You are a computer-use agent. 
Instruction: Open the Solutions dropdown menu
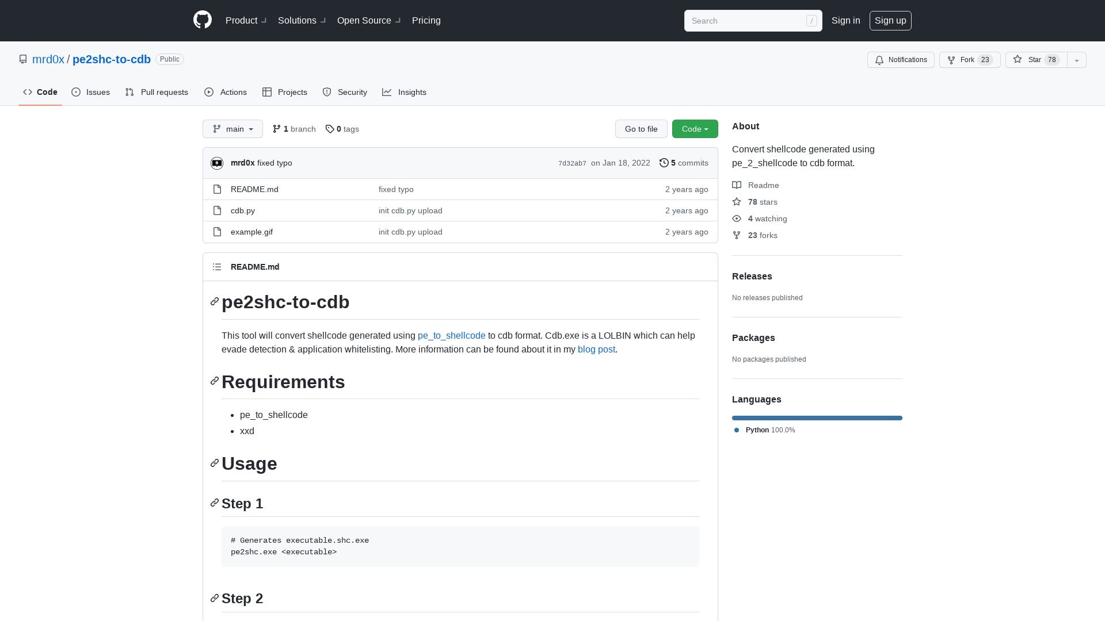click(x=302, y=21)
